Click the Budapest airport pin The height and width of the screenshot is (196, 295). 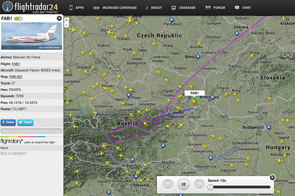268,127
